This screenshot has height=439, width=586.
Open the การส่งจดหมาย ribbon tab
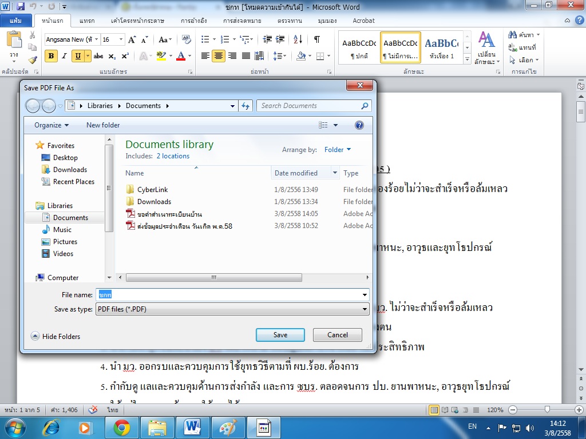pos(242,21)
